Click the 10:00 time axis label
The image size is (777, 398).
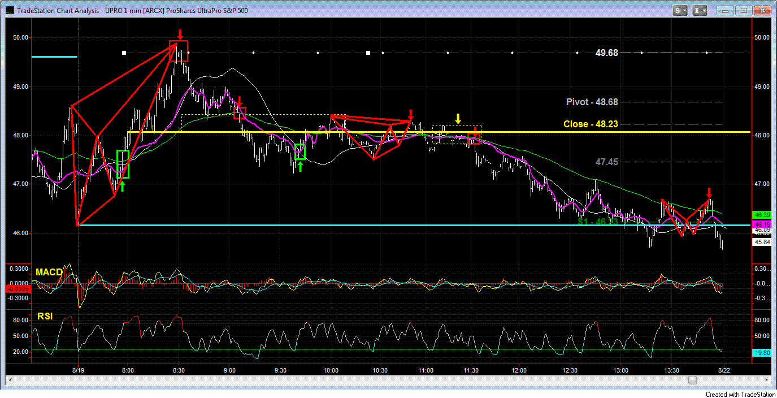[331, 371]
